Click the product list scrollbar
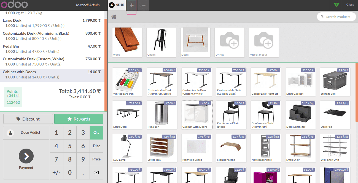The width and height of the screenshot is (358, 183). click(357, 92)
